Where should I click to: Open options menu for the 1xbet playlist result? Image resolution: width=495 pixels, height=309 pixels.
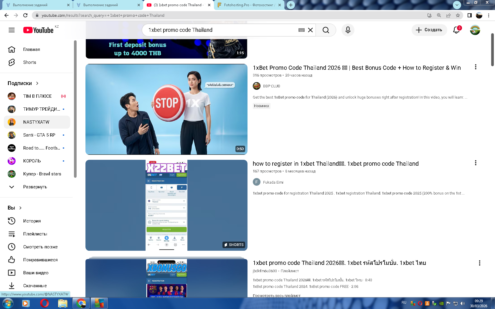tap(479, 263)
